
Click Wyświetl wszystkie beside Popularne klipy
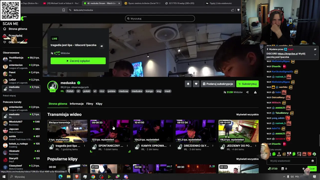(x=247, y=159)
